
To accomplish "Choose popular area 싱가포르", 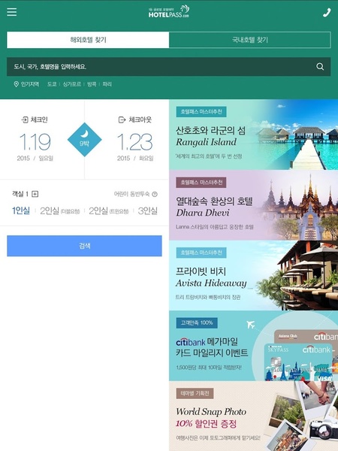I will click(x=72, y=84).
